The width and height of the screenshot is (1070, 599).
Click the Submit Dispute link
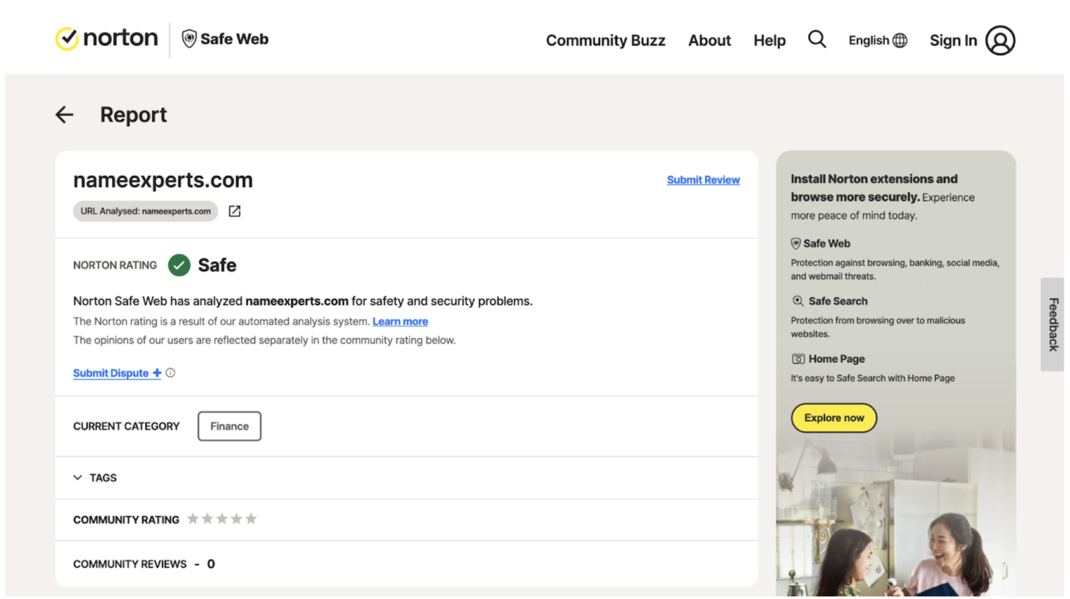pyautogui.click(x=117, y=373)
